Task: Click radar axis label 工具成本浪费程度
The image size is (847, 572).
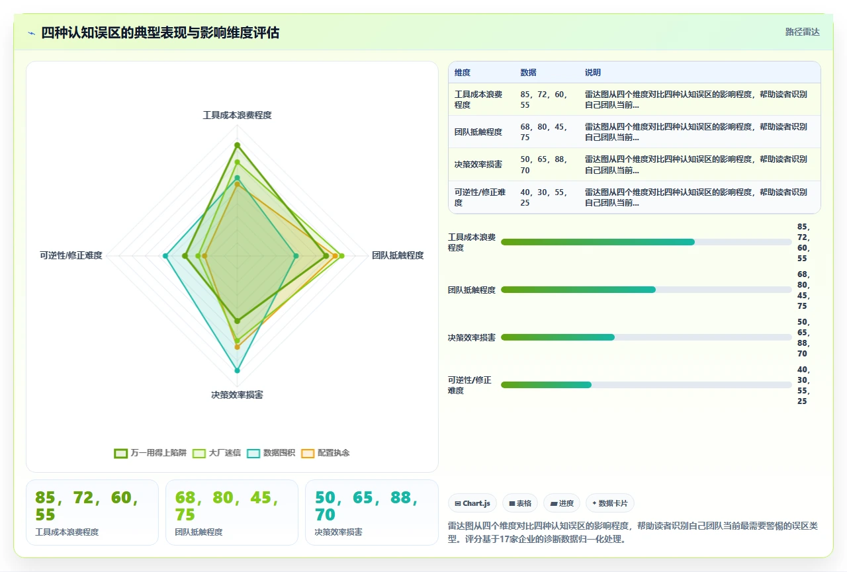Action: 237,115
